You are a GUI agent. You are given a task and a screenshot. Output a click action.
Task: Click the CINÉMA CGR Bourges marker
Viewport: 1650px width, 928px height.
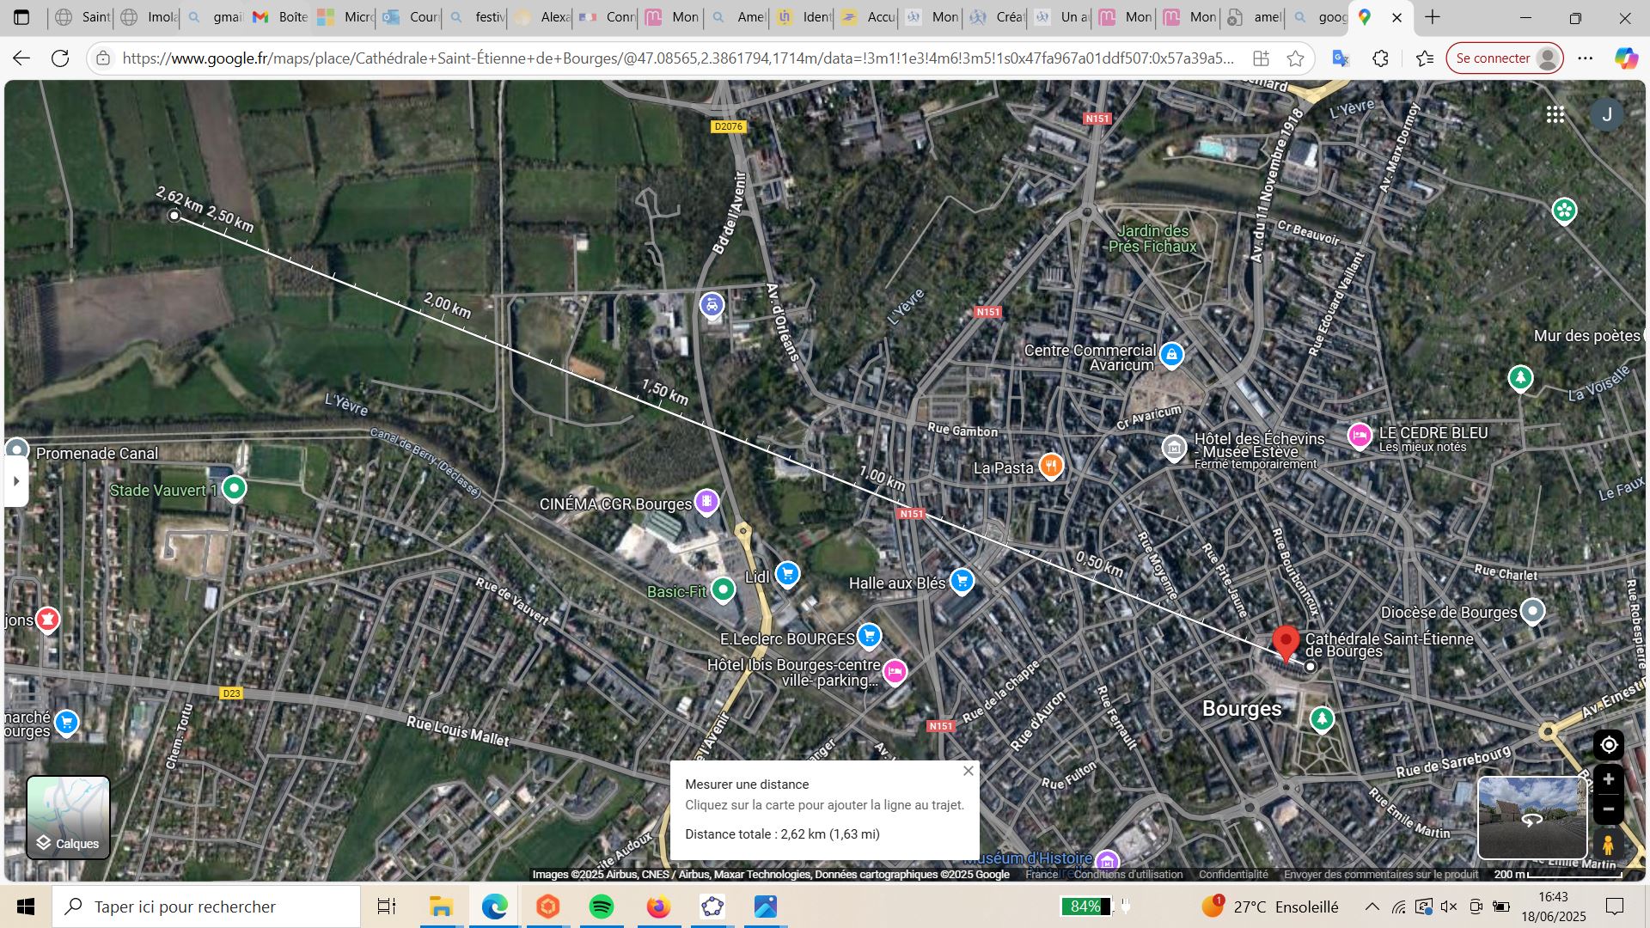click(706, 502)
